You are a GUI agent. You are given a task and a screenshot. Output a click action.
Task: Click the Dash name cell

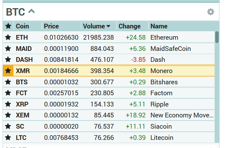tap(158, 60)
